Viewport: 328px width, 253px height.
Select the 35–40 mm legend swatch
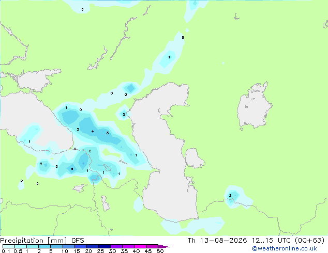128,246
